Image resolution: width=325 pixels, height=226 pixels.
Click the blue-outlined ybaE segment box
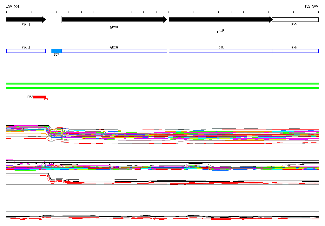221,51
